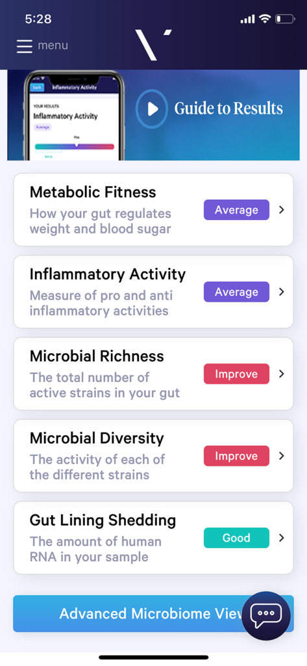Tap the Improve badge for Microbial Richness
Image resolution: width=307 pixels, height=666 pixels.
tap(237, 374)
